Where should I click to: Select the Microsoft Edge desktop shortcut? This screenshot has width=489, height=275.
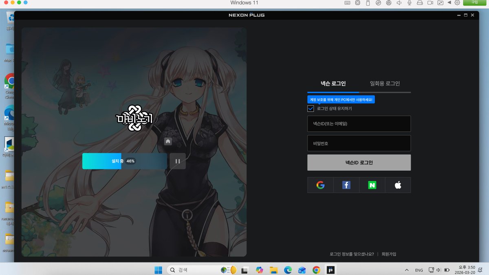10,118
